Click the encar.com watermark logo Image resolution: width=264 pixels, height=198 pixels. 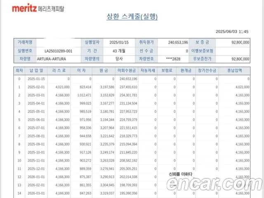214,183
